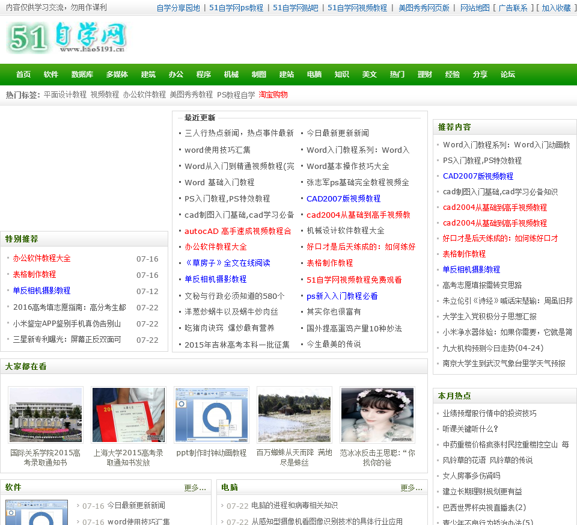This screenshot has width=577, height=525.
Task: Select the 视频教程 hot tag
Action: click(105, 94)
